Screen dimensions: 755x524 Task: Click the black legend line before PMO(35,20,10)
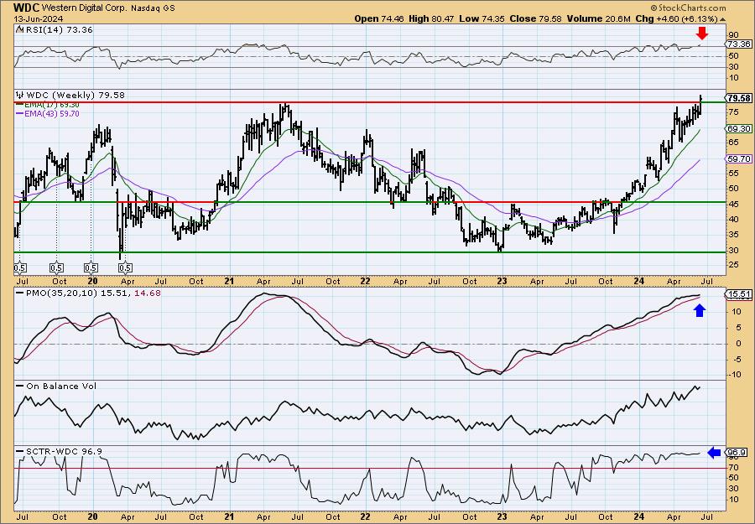pyautogui.click(x=20, y=293)
